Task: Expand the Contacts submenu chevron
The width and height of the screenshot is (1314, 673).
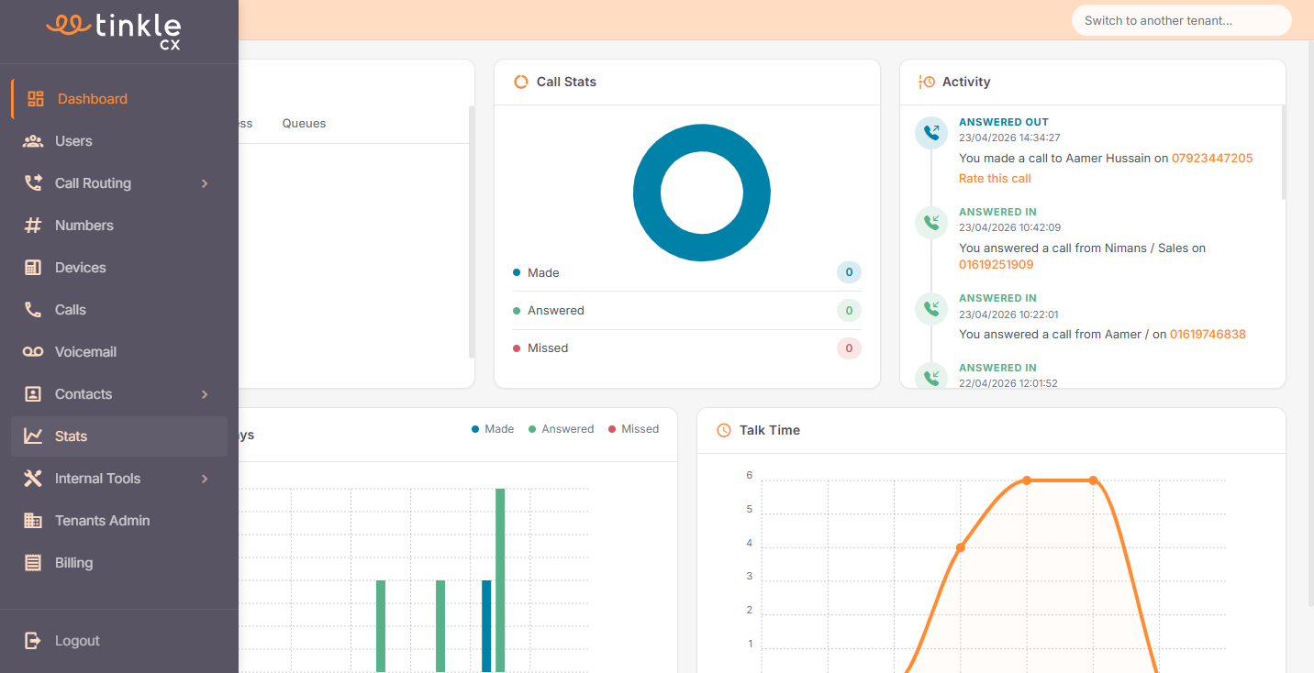Action: (205, 394)
